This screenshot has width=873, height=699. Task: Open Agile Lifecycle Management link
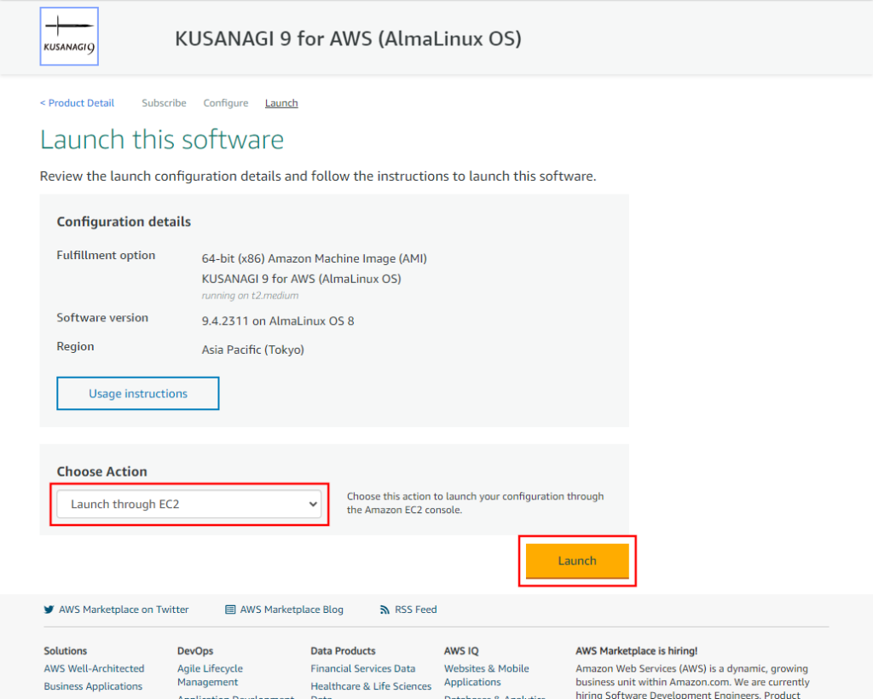click(x=210, y=675)
